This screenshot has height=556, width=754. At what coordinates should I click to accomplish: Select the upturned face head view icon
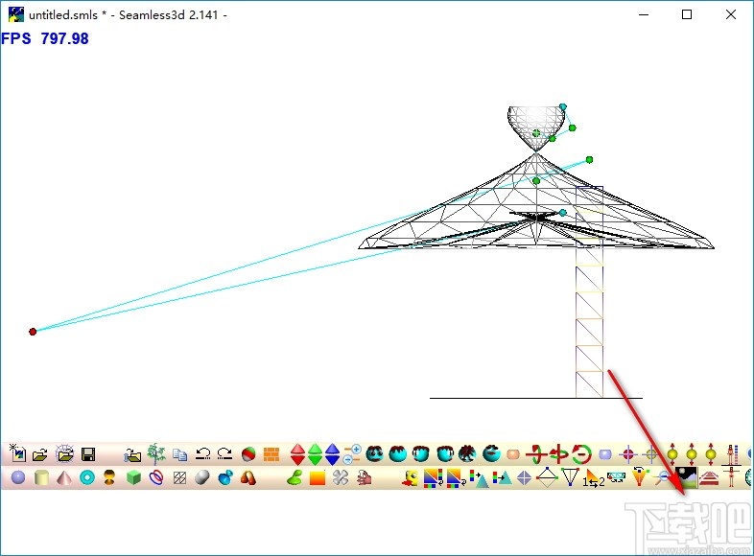491,453
